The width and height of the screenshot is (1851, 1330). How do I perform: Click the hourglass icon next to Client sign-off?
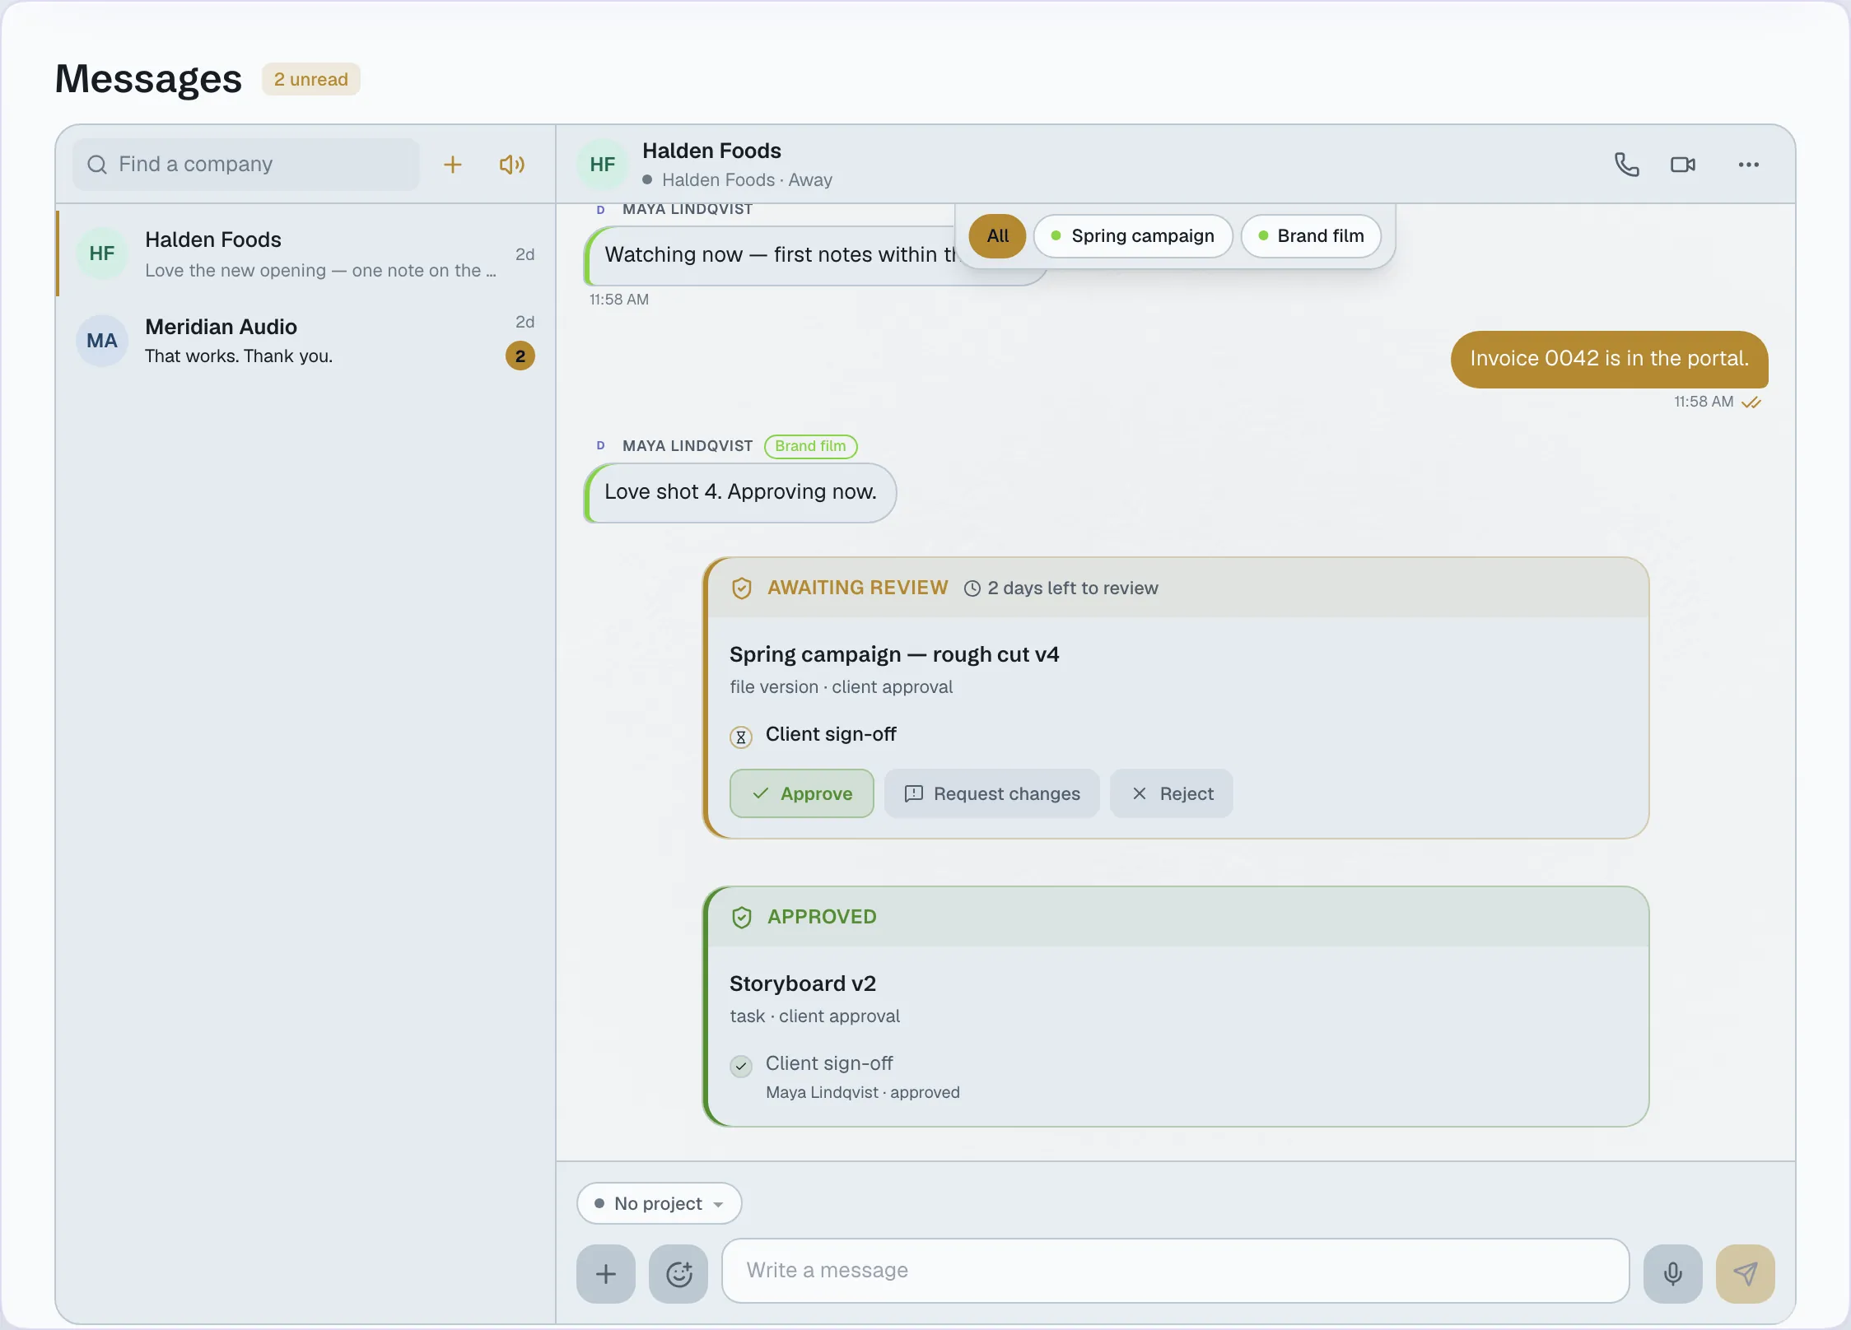(741, 737)
